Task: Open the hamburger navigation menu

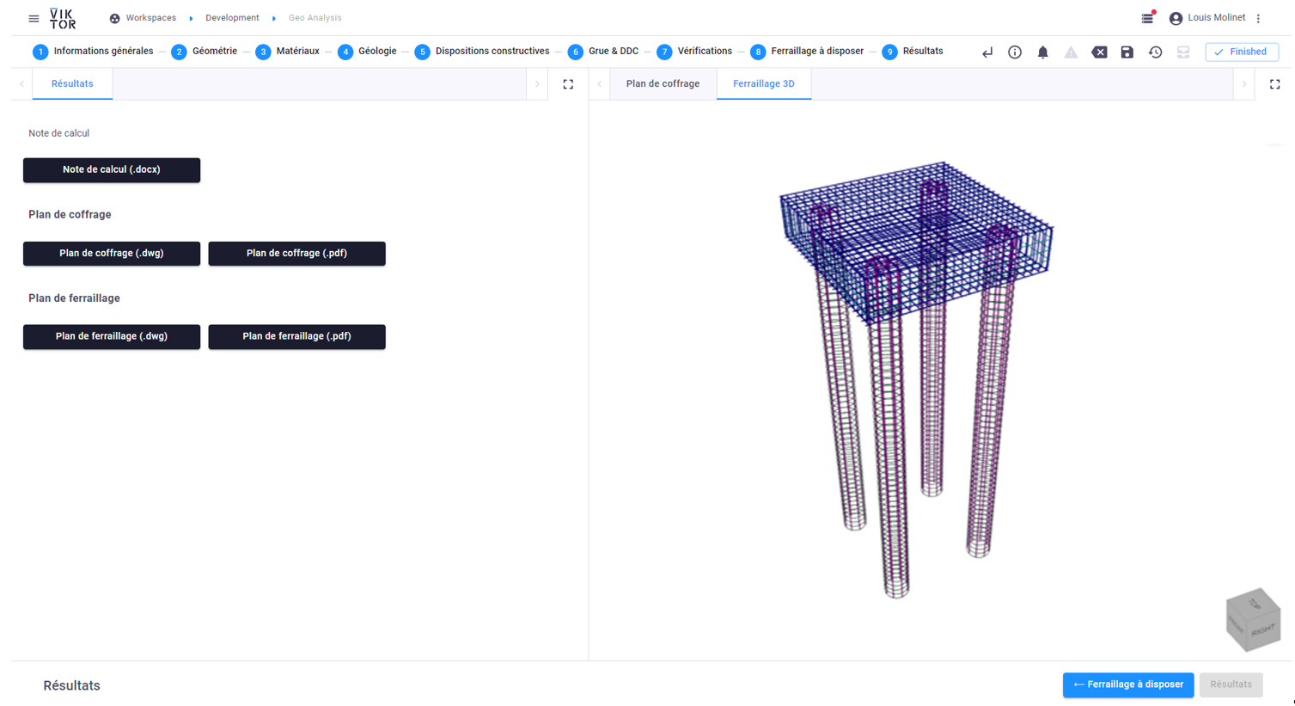Action: [x=34, y=17]
